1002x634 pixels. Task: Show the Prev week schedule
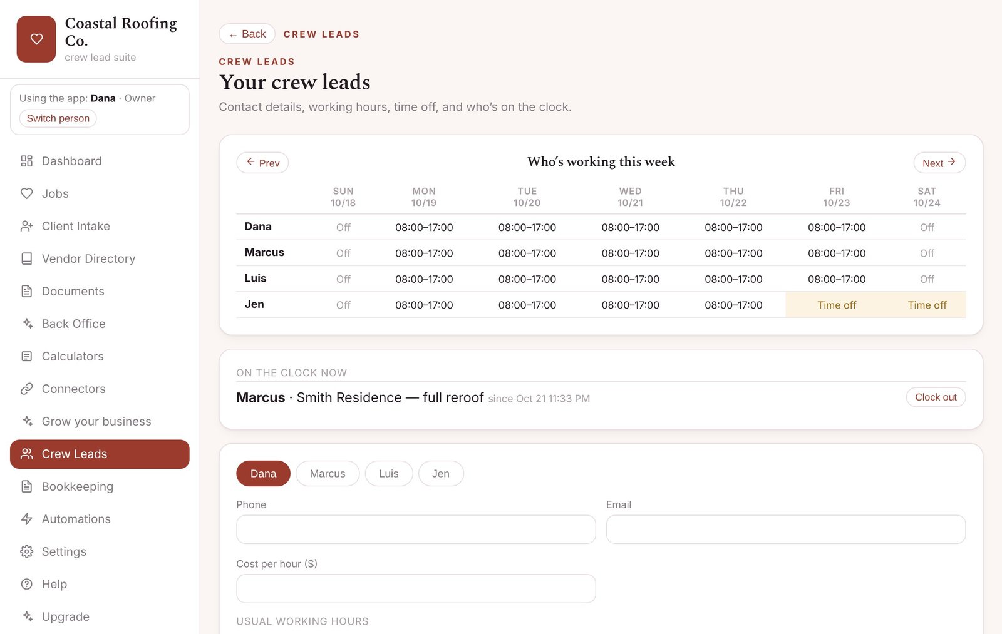click(262, 163)
